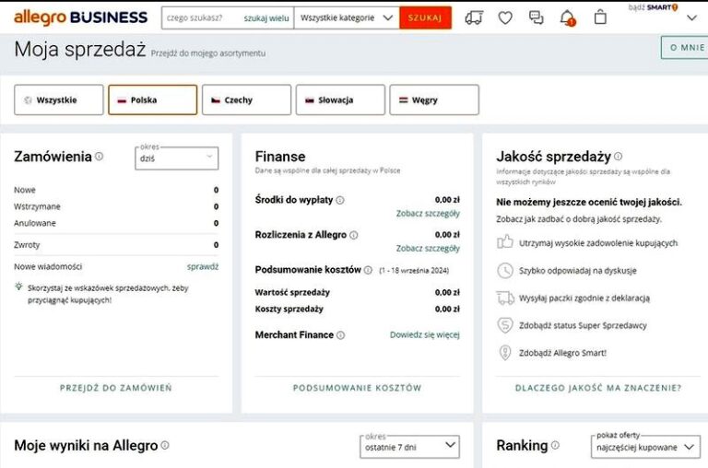
Task: Open notifications bell icon
Action: [567, 18]
